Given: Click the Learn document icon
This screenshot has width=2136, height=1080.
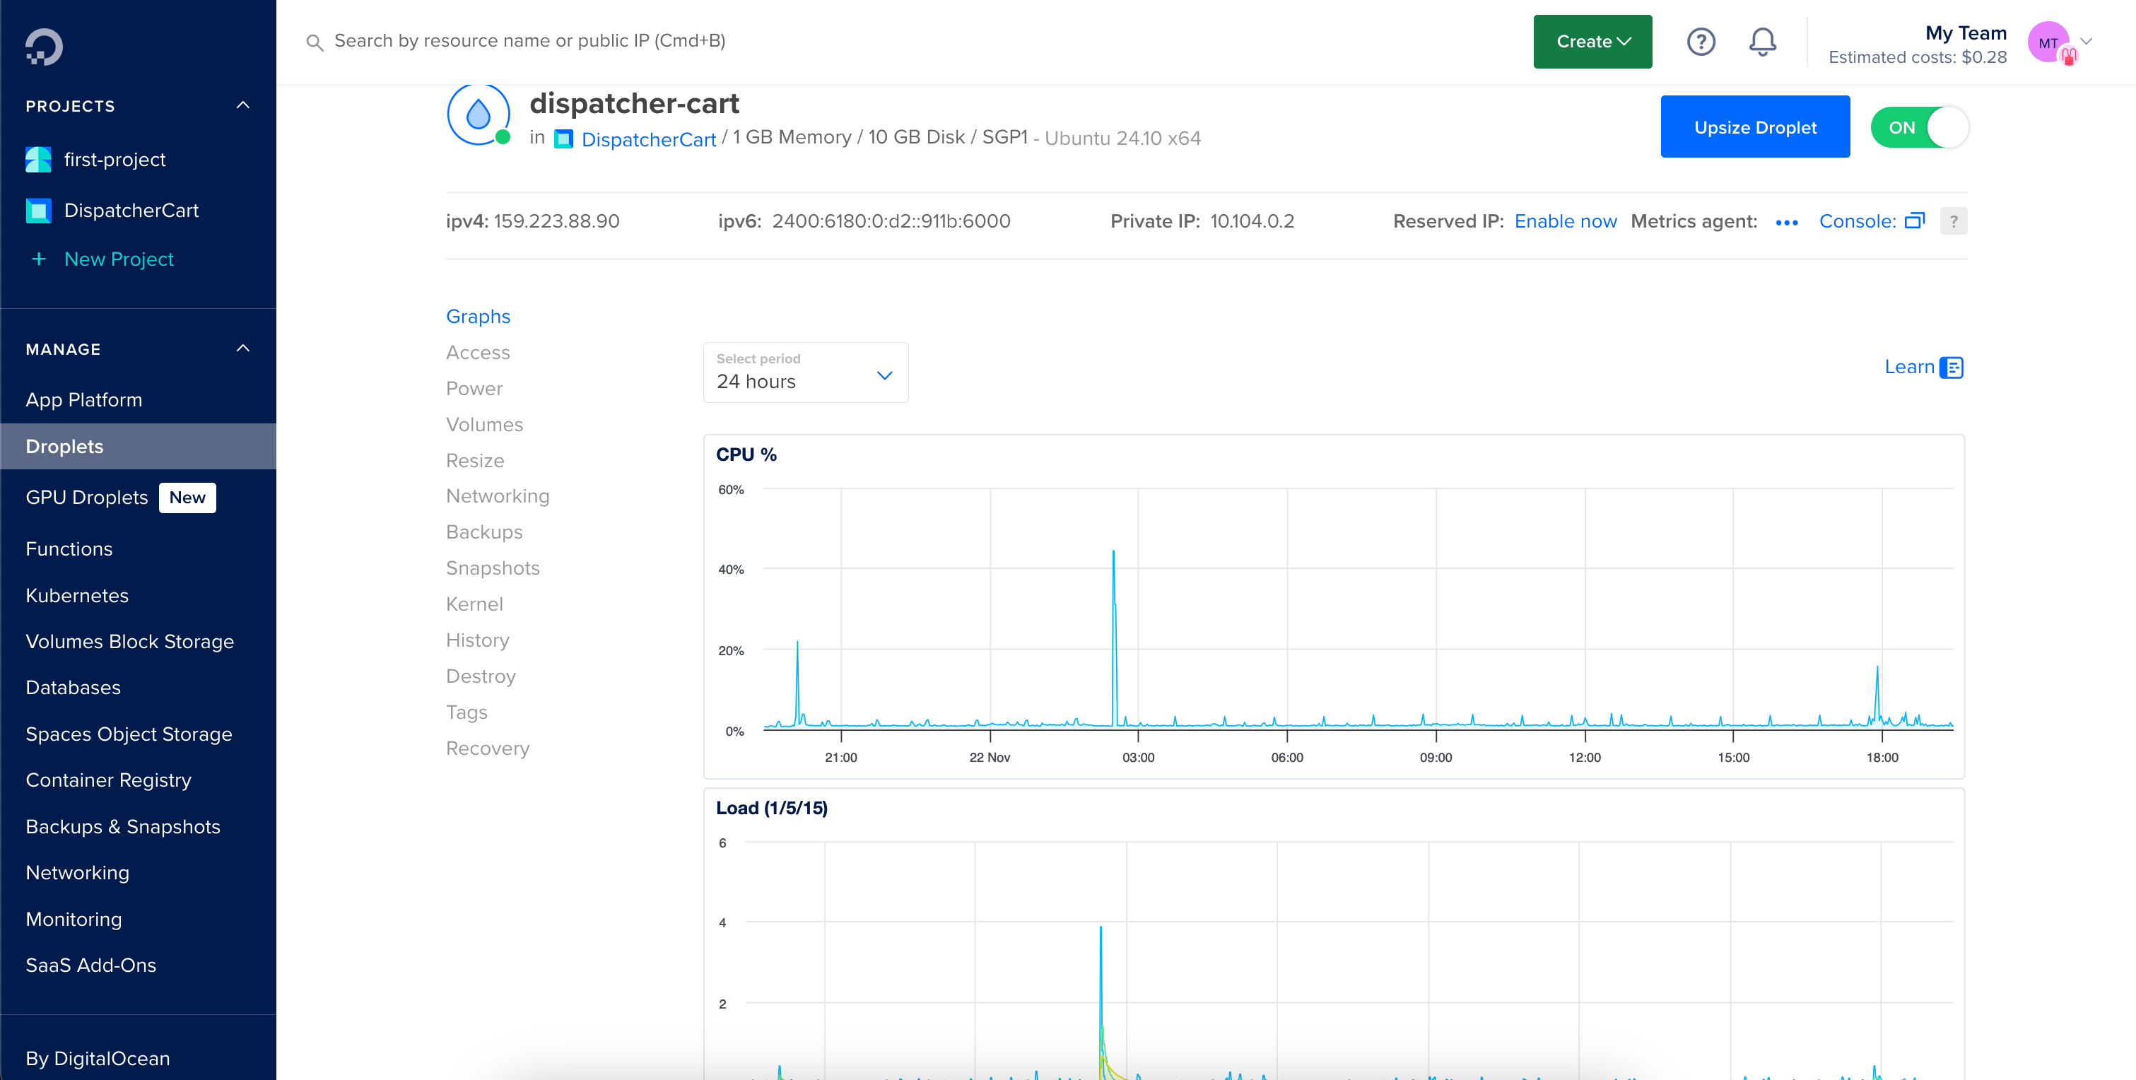Looking at the screenshot, I should click(x=1952, y=368).
